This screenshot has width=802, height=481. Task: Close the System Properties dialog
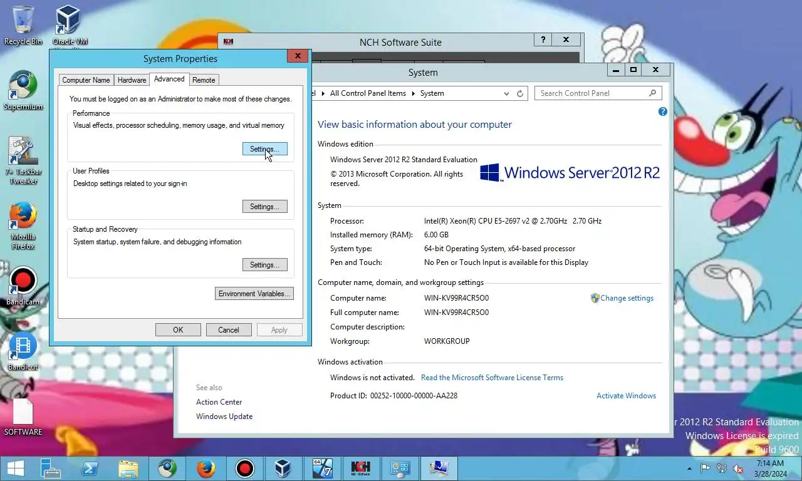(x=298, y=56)
